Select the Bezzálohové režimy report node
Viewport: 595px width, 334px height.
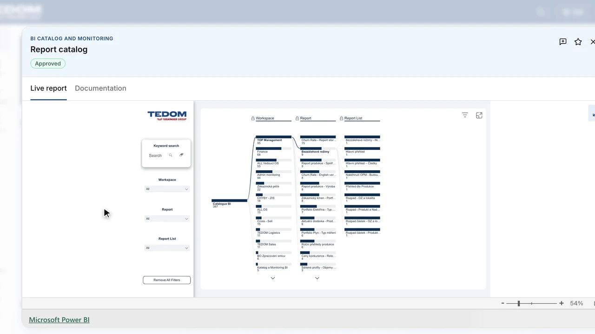[318, 151]
